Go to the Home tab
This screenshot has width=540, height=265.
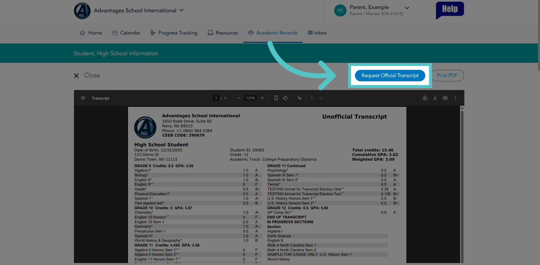(91, 33)
